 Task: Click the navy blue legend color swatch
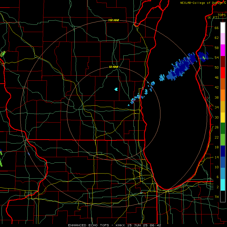[223, 151]
